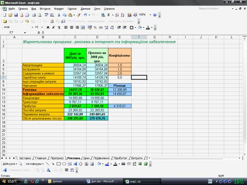Open the Формат menu
The width and height of the screenshot is (247, 185).
[59, 9]
